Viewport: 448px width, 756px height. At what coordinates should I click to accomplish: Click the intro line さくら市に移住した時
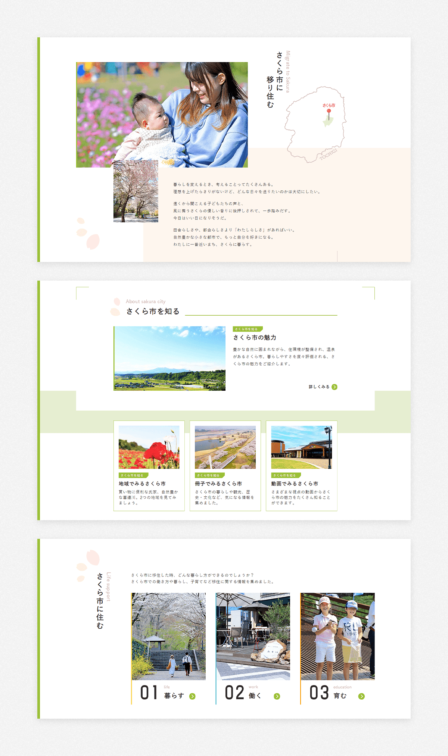tap(193, 575)
